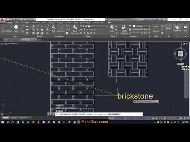Click the Match Properties icon
Image resolution: width=190 pixels, height=142 pixels.
pos(124,30)
